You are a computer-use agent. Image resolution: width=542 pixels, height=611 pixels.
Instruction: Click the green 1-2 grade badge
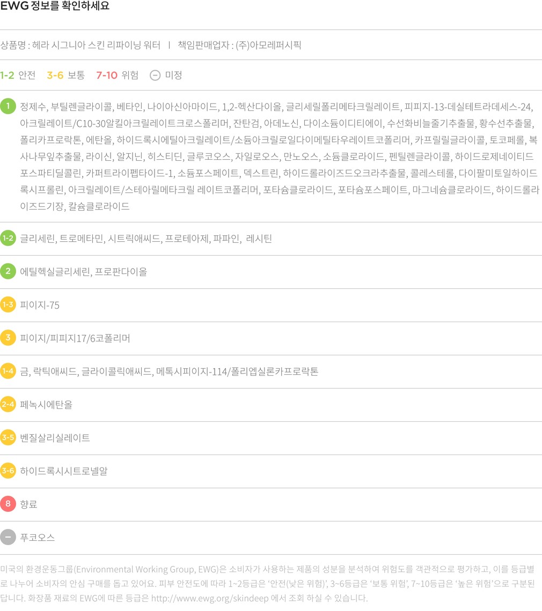8,238
